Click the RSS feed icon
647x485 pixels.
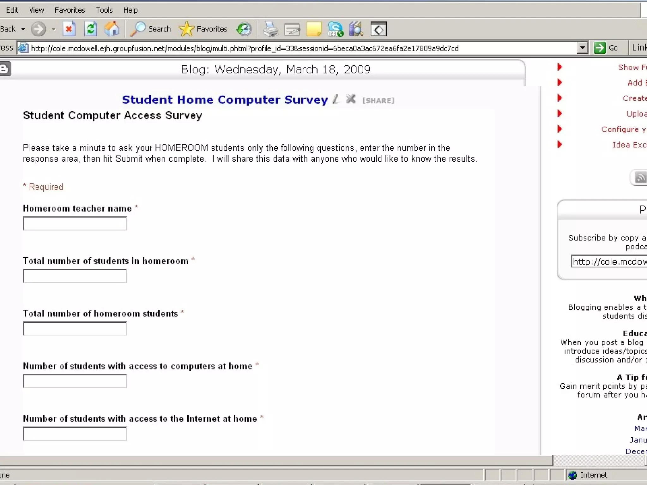point(640,178)
